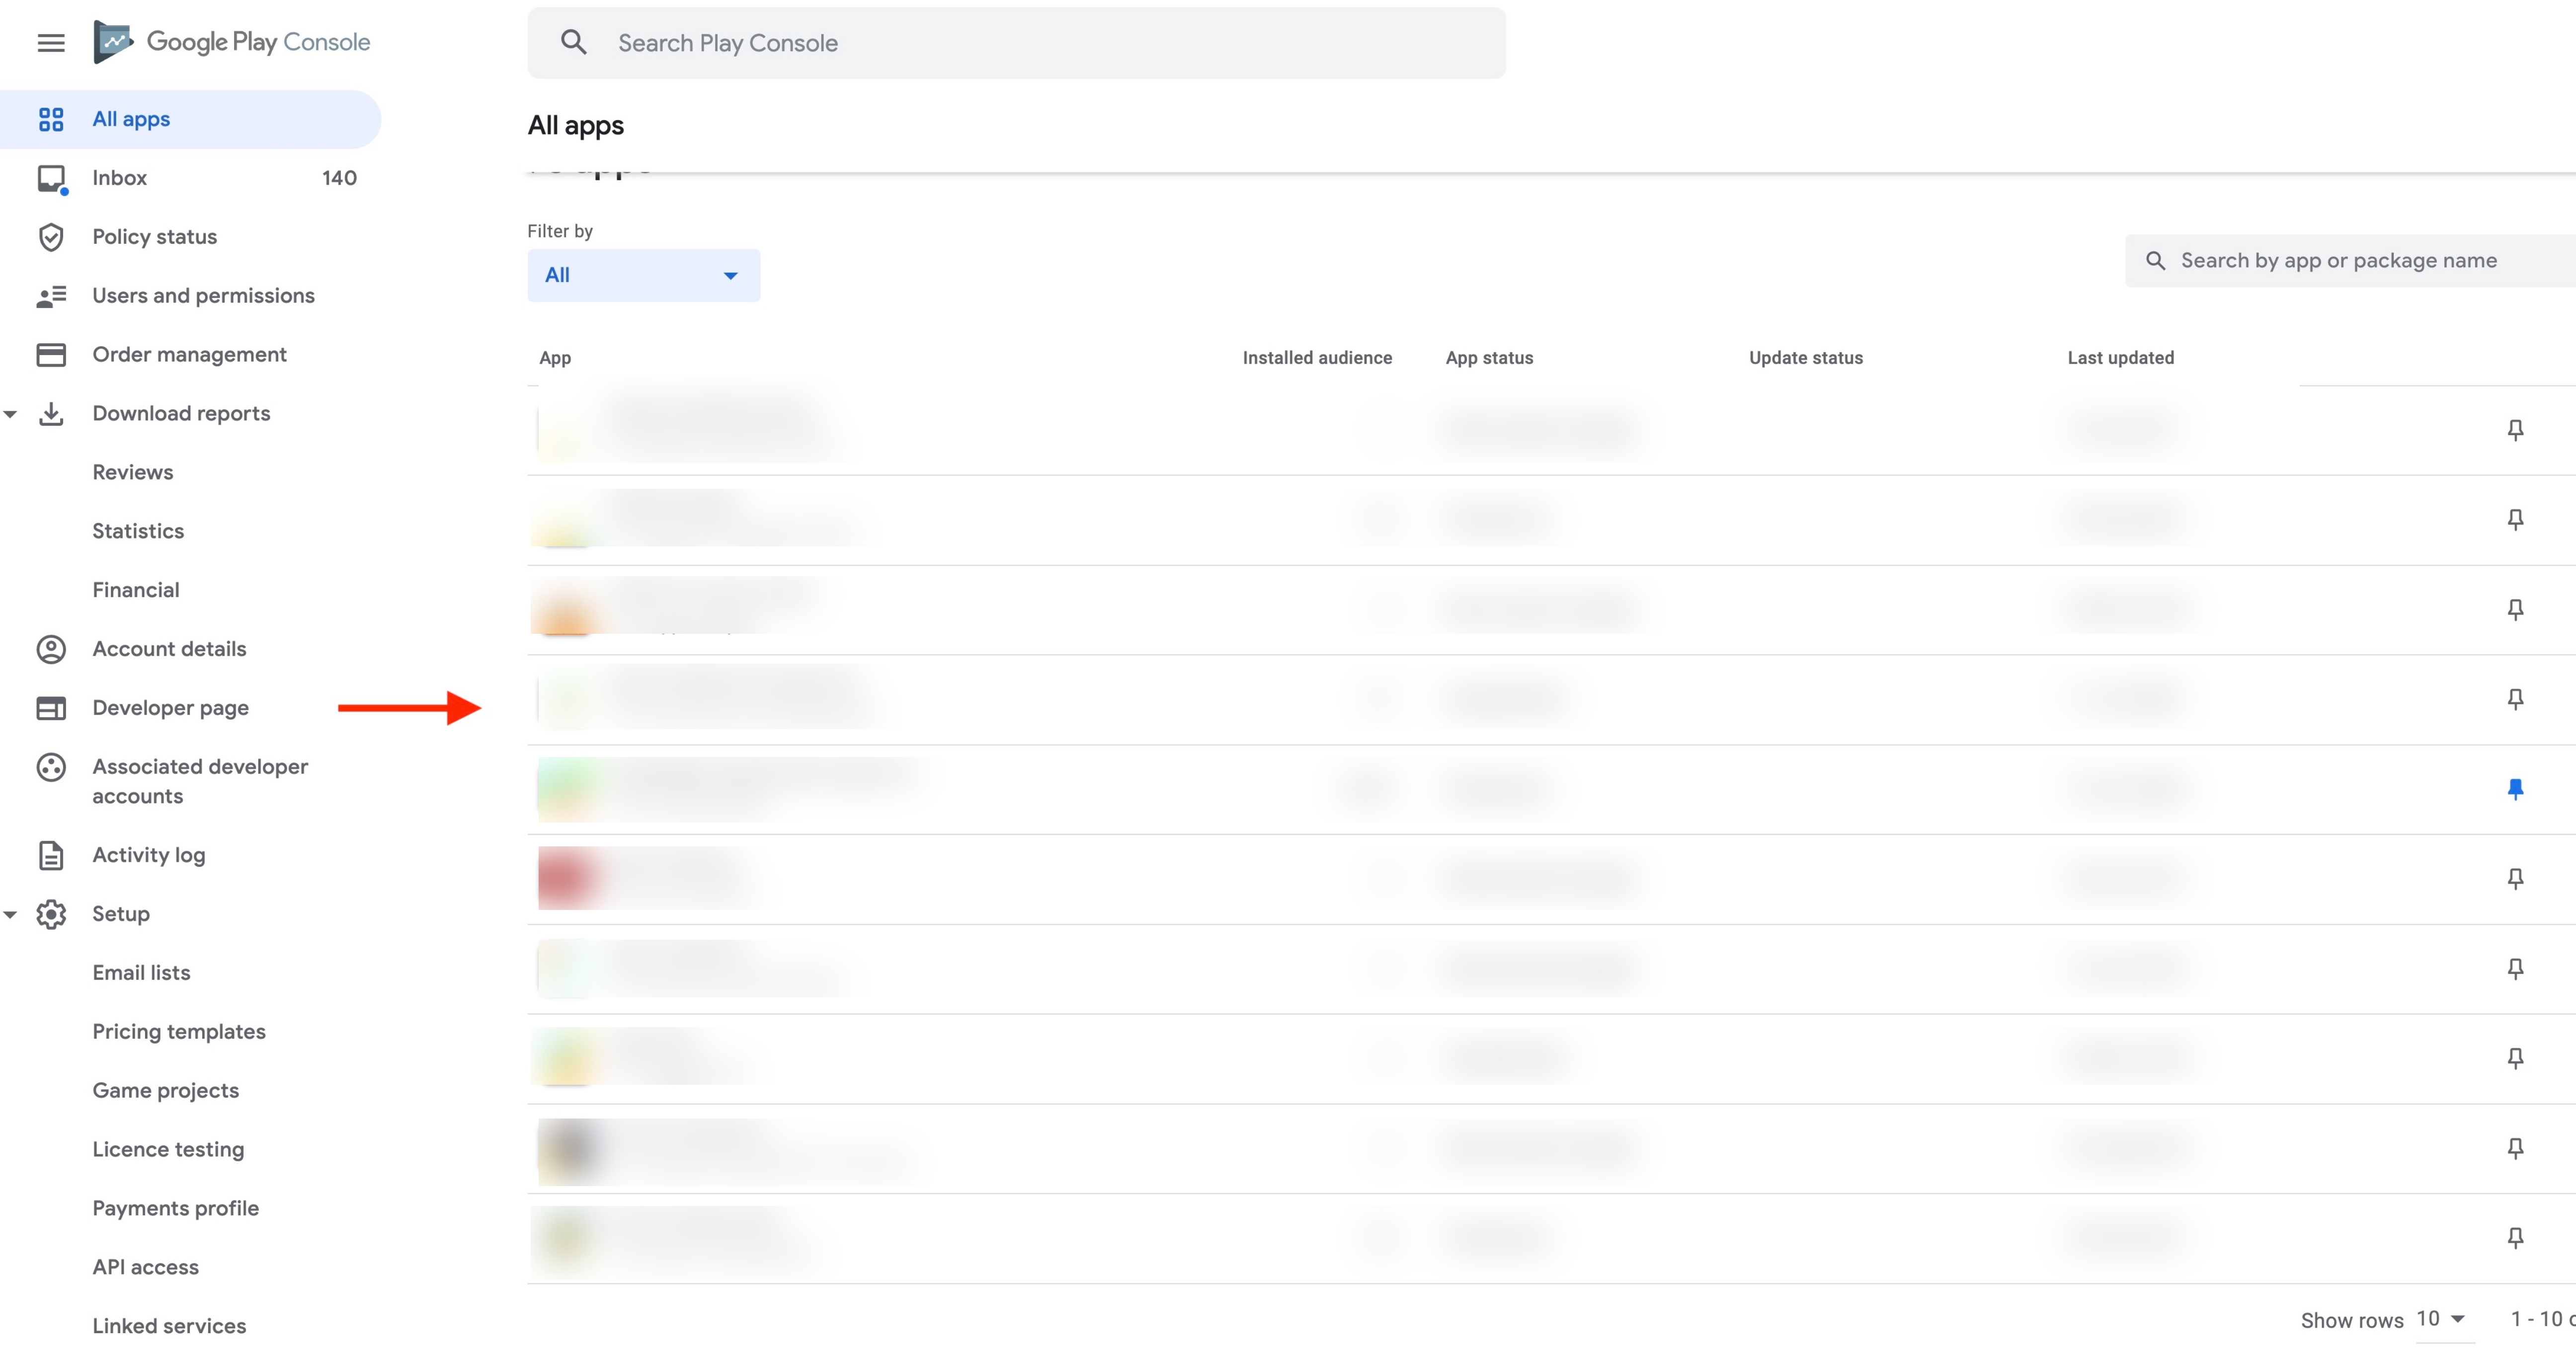
Task: Open Pricing templates
Action: pyautogui.click(x=179, y=1032)
